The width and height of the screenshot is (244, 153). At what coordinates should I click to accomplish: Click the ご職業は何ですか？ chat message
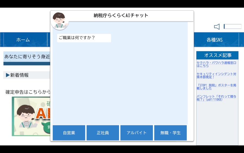84,38
